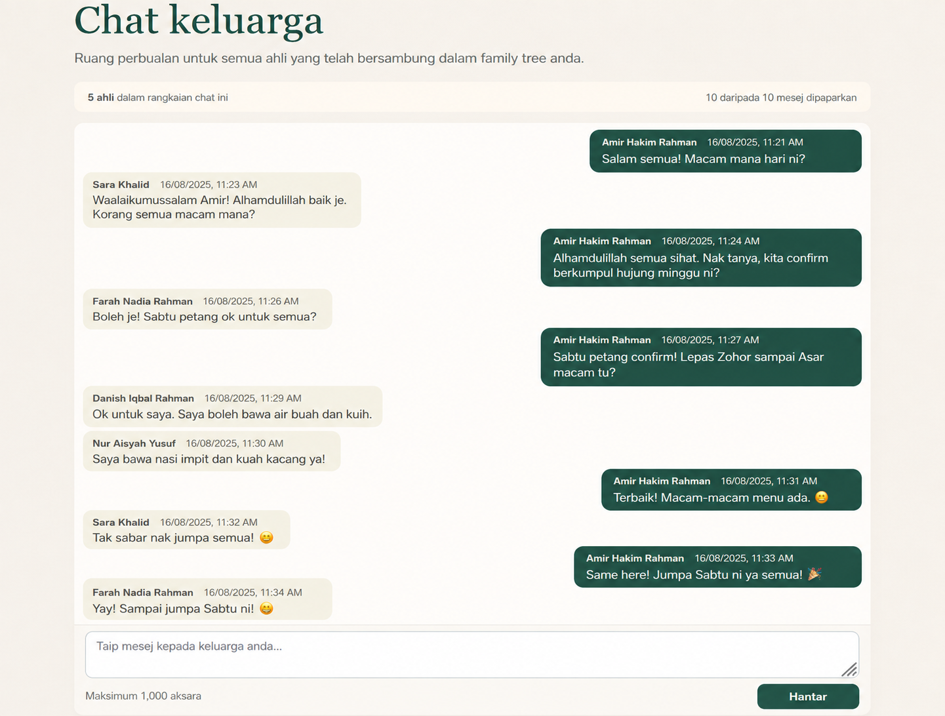This screenshot has width=945, height=716.
Task: Click the timestamp '16/08/2025, 11:24 AM'
Action: click(x=711, y=241)
